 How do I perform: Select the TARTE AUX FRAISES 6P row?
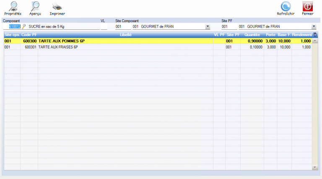click(126, 47)
